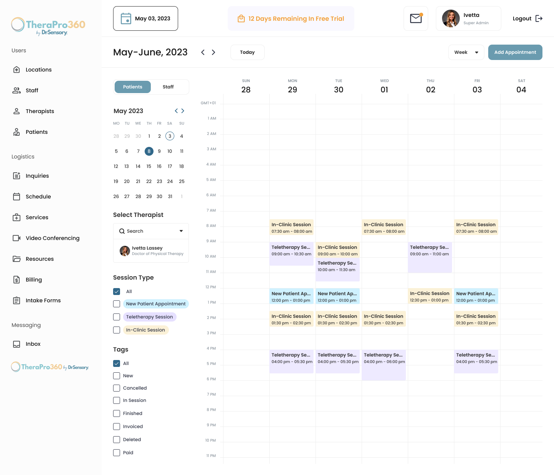The width and height of the screenshot is (554, 475).
Task: Go to next month in mini calendar
Action: (x=183, y=111)
